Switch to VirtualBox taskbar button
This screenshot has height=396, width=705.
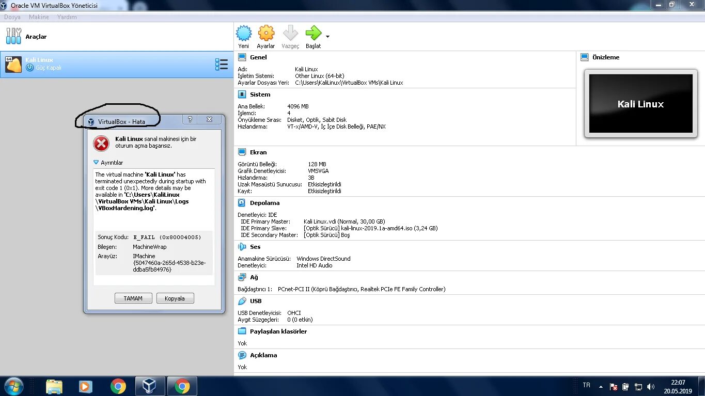click(x=150, y=386)
